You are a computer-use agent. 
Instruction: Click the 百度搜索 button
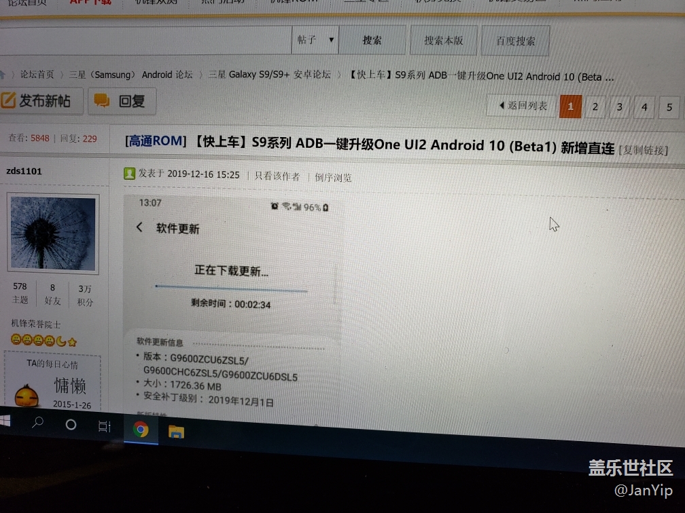click(x=515, y=41)
